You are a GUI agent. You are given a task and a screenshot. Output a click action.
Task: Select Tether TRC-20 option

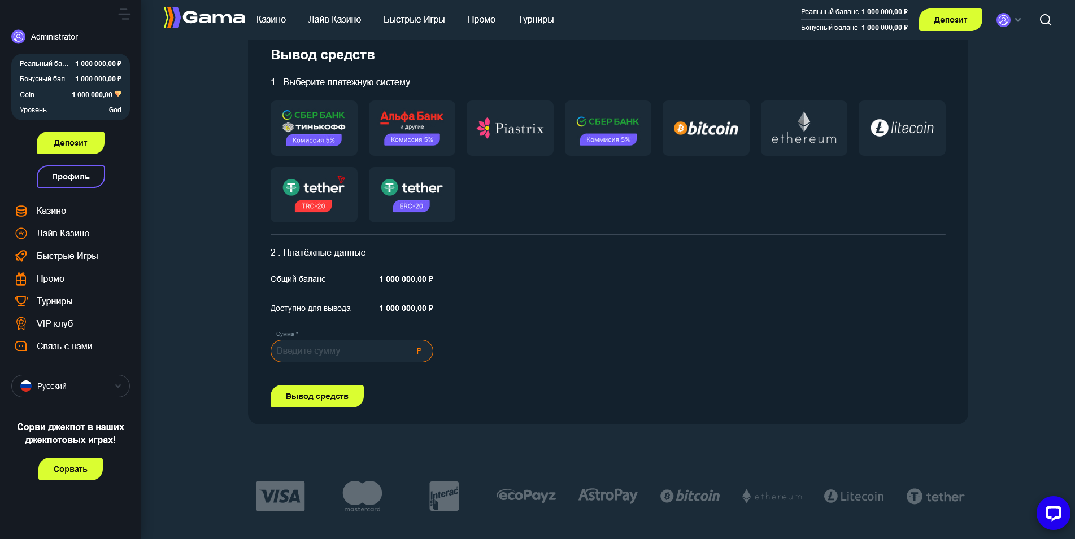(314, 194)
